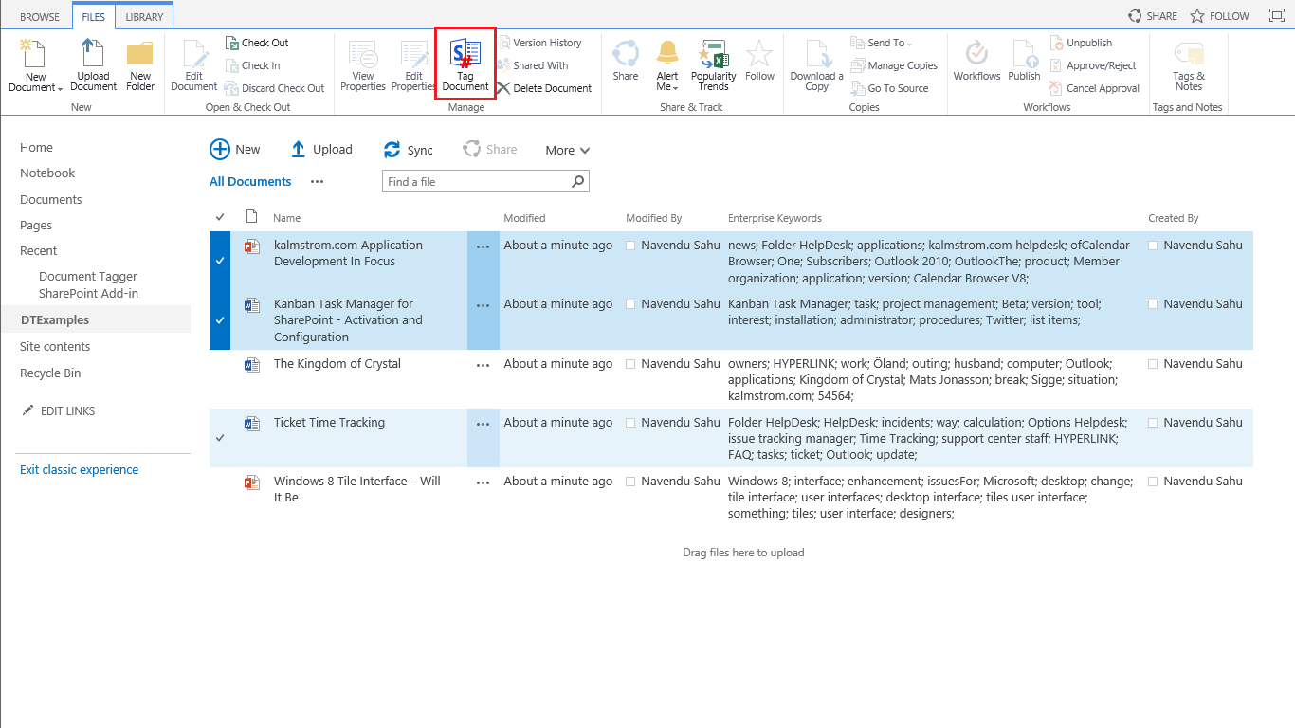This screenshot has width=1295, height=728.
Task: Tick Created By presence box, Kanban row
Action: 1153,304
